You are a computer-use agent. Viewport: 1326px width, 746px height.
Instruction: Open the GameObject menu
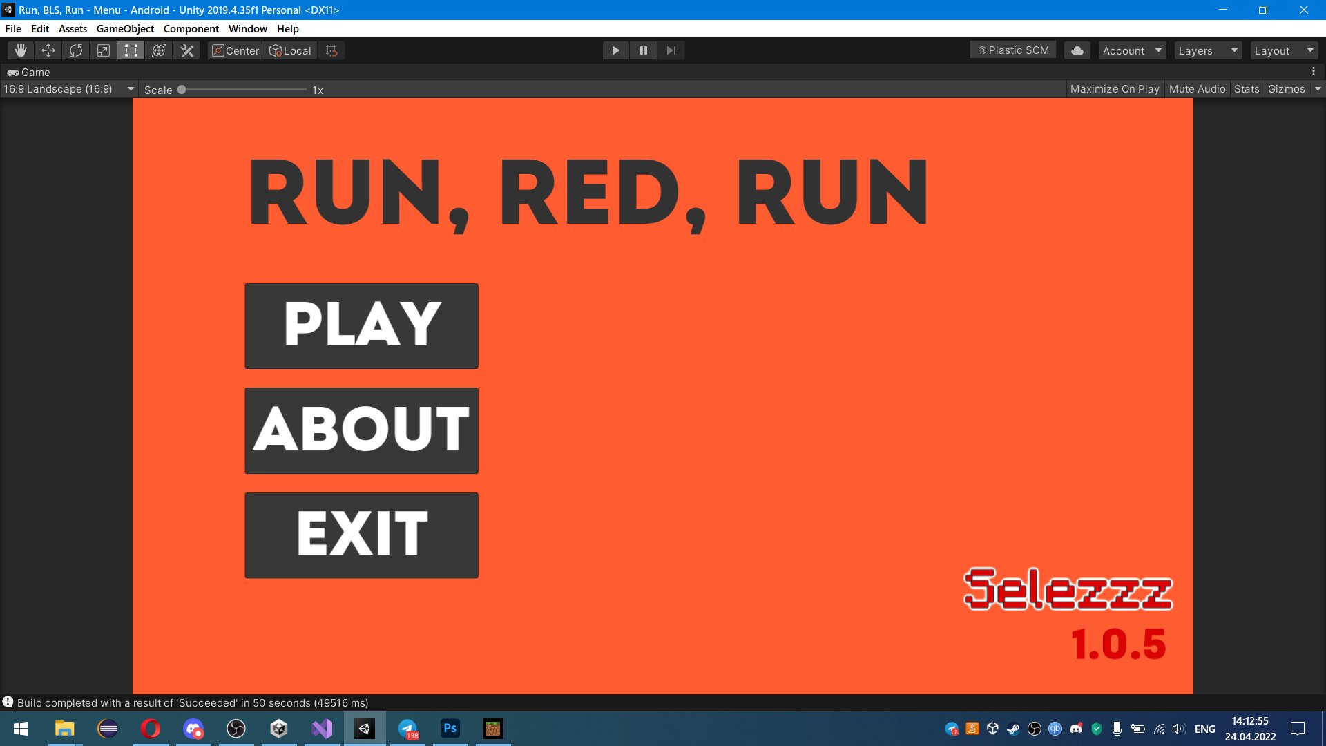[x=125, y=28]
